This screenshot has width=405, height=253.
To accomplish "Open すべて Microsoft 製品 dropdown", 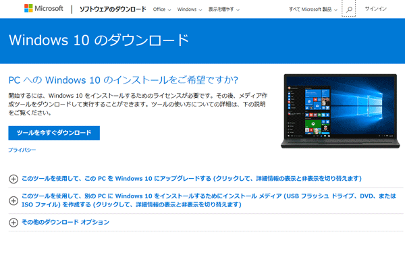I will click(x=313, y=9).
